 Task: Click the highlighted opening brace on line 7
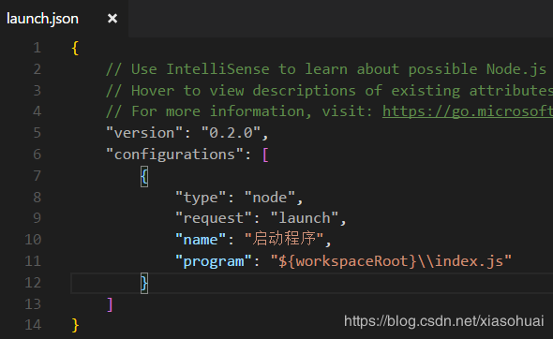tap(144, 177)
